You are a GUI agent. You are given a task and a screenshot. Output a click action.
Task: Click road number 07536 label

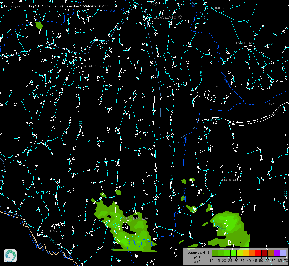pos(81,124)
